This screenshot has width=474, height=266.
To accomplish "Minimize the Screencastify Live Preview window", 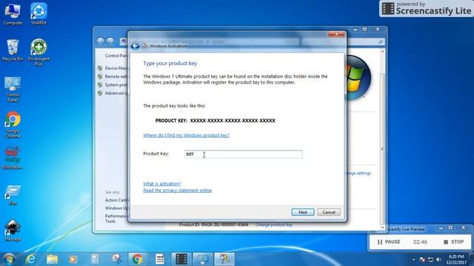I will click(x=441, y=228).
